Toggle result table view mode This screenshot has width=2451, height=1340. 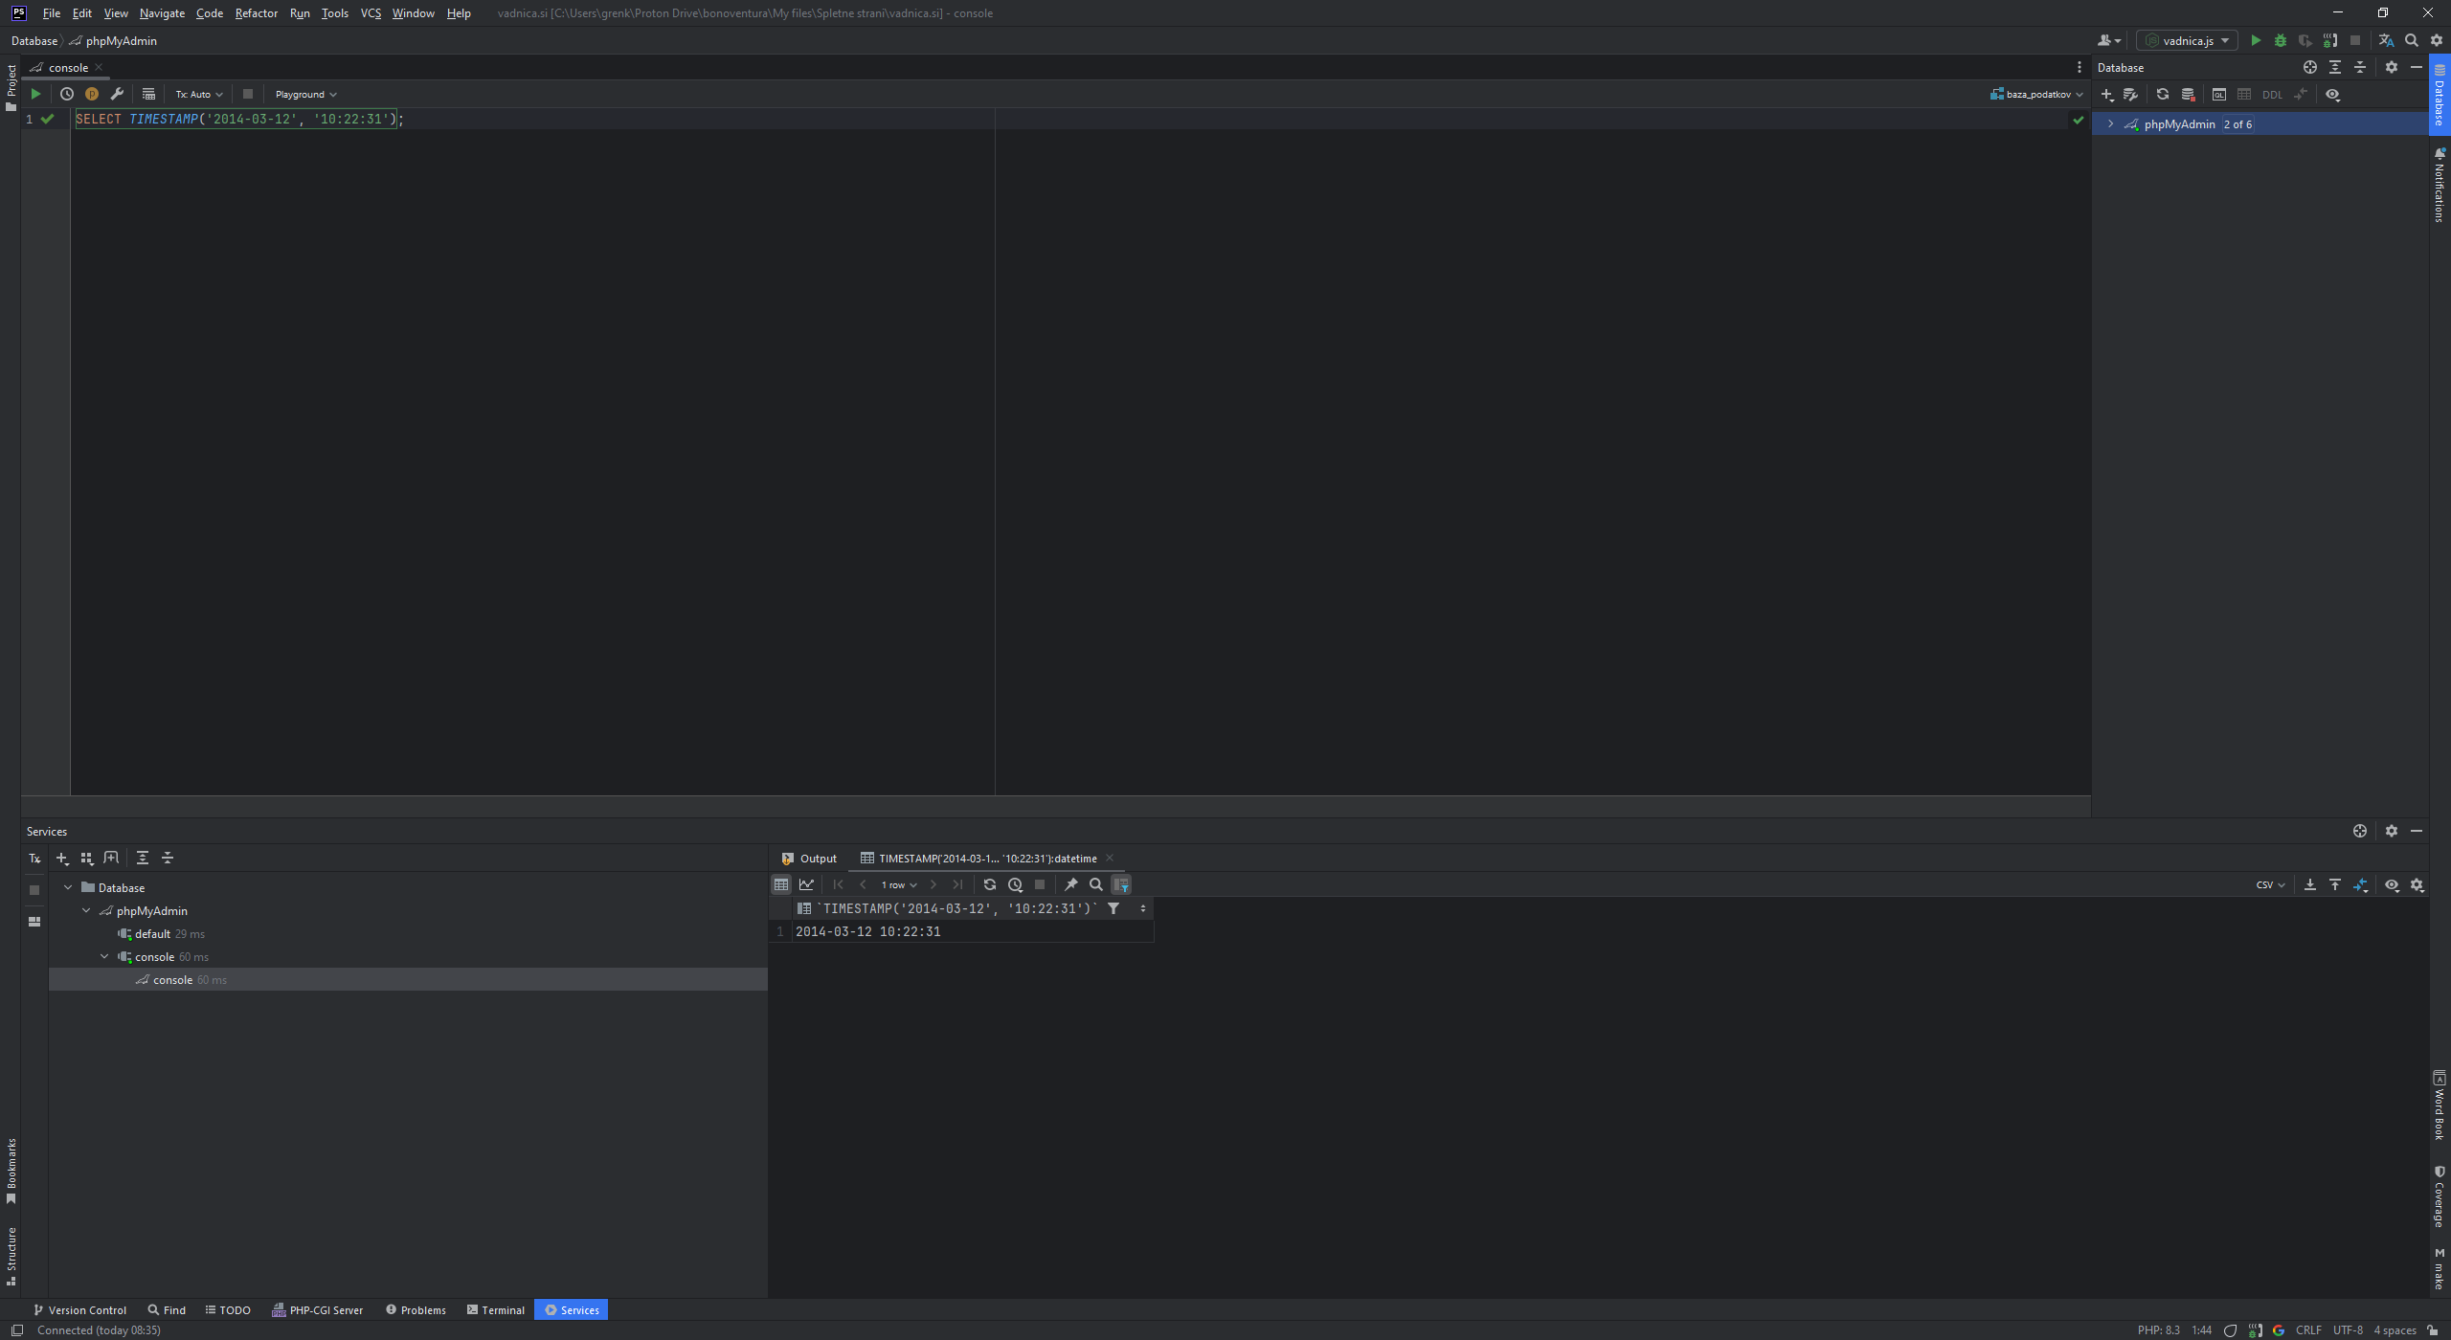[x=781, y=884]
